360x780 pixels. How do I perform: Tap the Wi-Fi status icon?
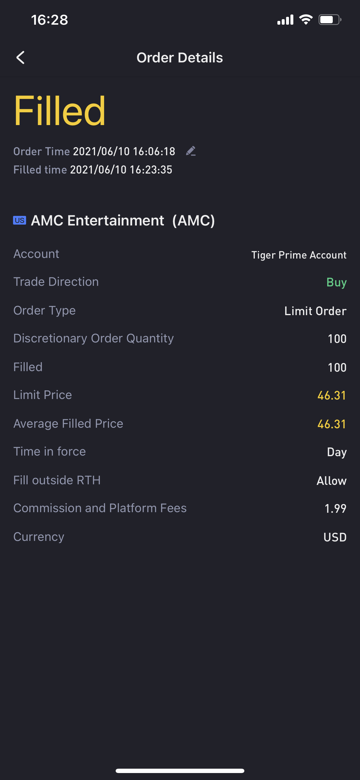tap(306, 20)
